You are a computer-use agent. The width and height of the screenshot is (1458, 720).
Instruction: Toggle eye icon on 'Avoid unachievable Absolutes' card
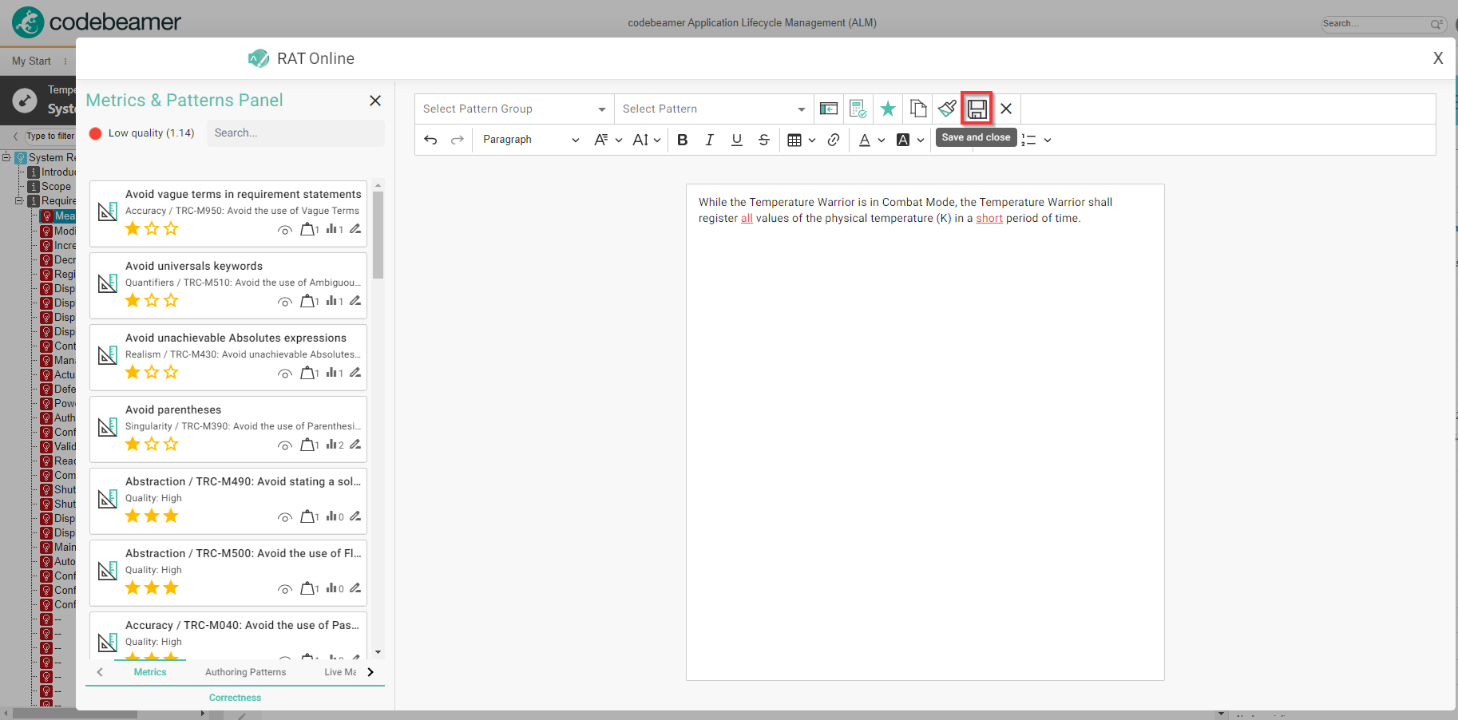(284, 374)
